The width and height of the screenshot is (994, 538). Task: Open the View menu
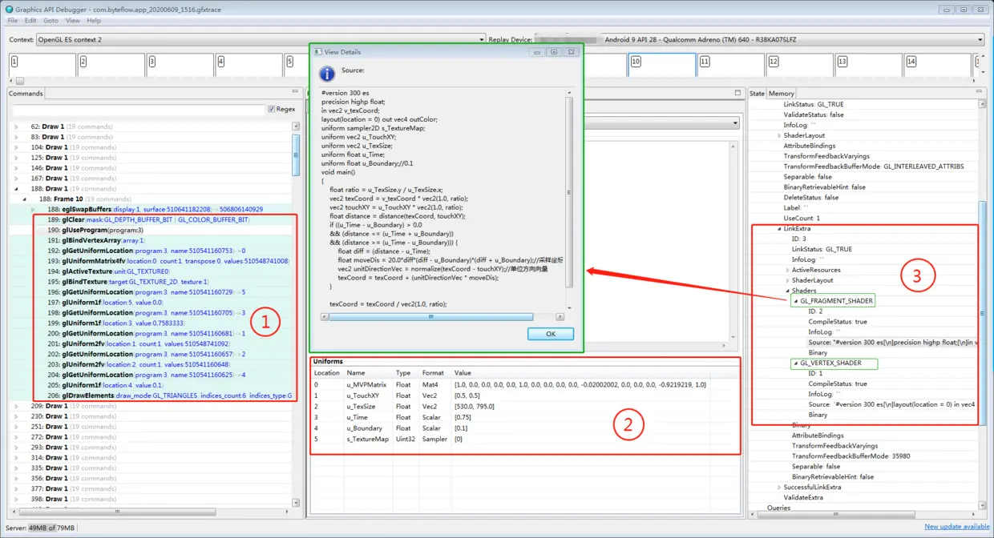(x=72, y=20)
